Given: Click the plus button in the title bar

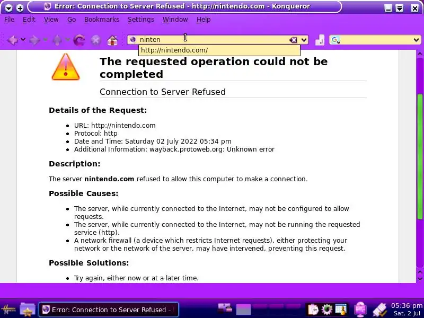Looking at the screenshot, I should pos(20,8).
